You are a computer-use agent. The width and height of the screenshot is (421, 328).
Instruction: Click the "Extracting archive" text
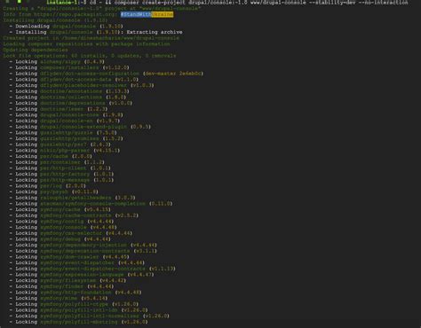[155, 32]
